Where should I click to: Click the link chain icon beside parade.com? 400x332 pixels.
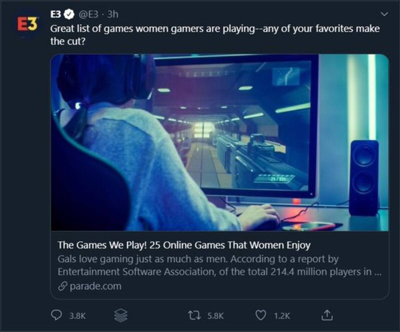(62, 286)
